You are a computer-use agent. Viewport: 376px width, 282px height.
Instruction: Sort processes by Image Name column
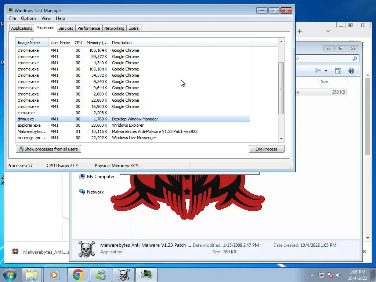[x=32, y=43]
